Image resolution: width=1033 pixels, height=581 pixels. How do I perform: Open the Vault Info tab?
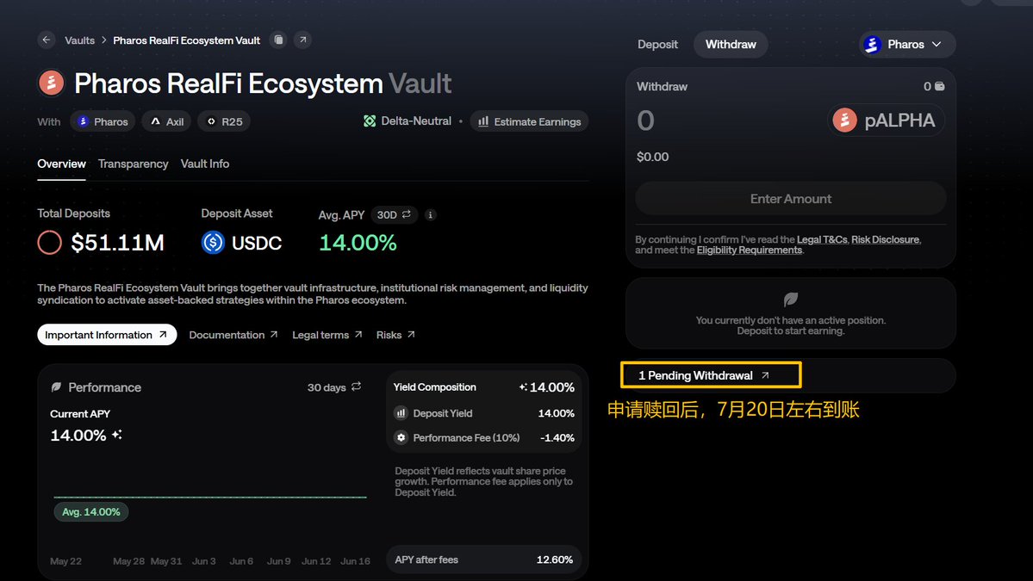point(205,164)
